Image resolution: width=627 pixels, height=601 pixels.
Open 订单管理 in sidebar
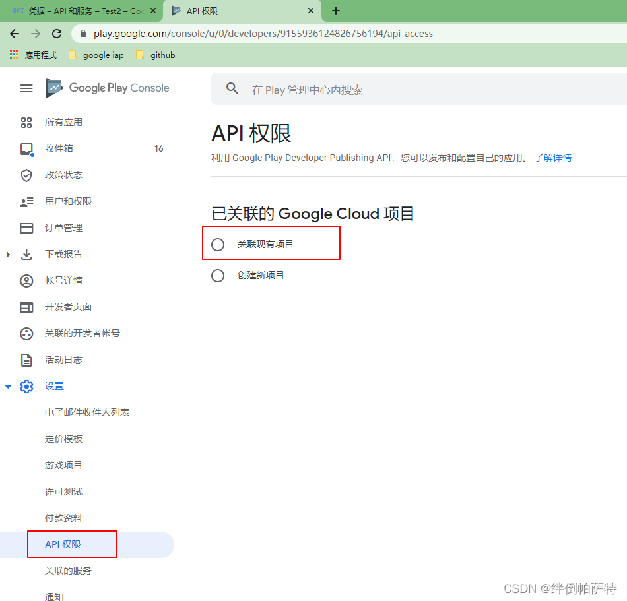coord(63,228)
